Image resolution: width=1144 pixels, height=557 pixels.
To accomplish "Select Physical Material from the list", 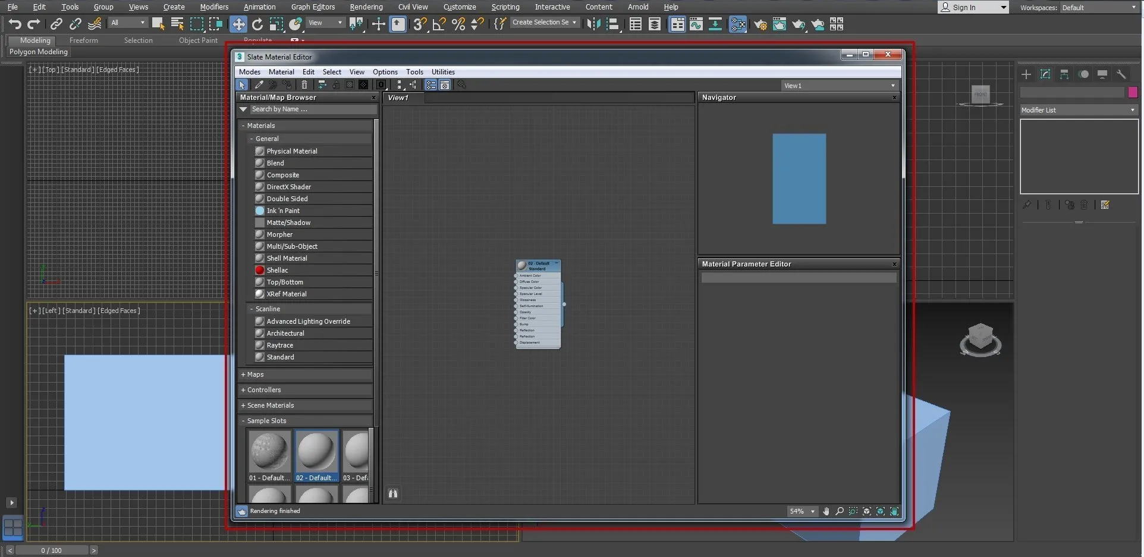I will tap(292, 151).
